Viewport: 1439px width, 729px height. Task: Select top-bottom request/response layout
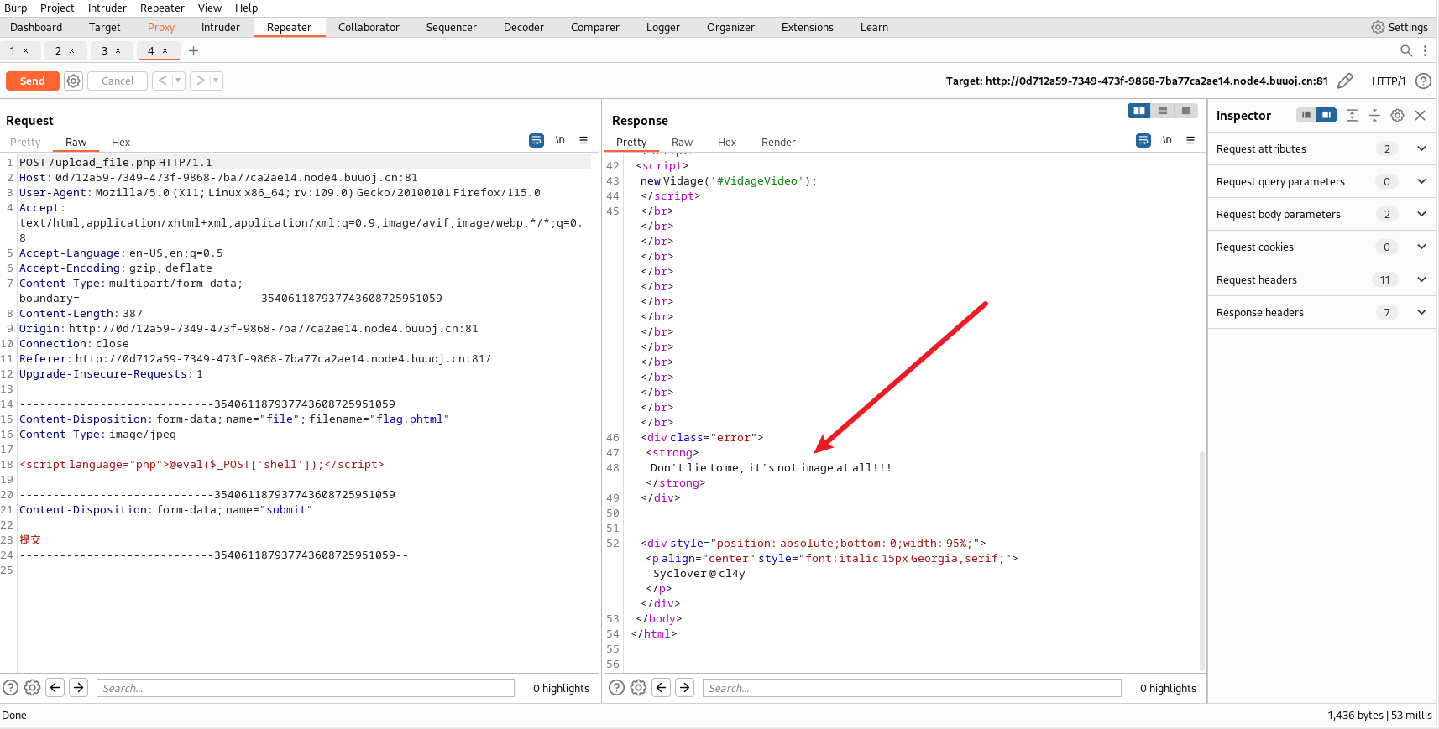[x=1163, y=111]
